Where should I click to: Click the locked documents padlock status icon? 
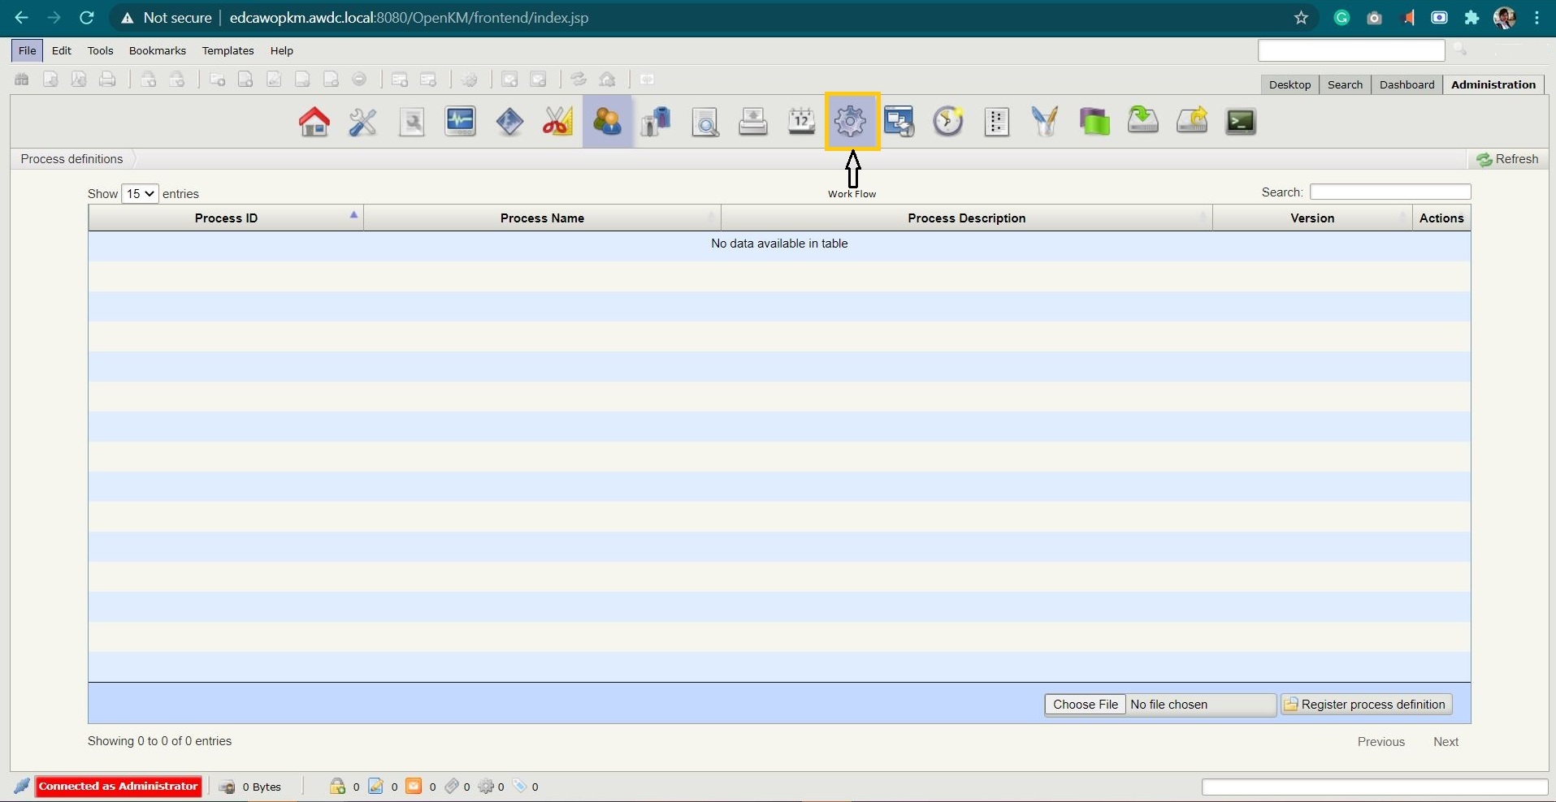pos(337,787)
